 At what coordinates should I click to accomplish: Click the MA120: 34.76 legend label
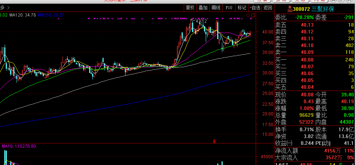(23, 15)
